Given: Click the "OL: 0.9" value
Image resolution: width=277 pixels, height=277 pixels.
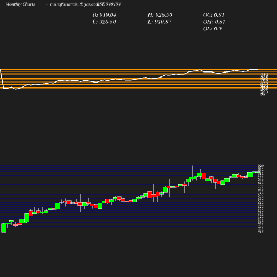Looking at the screenshot, I should [212, 29].
